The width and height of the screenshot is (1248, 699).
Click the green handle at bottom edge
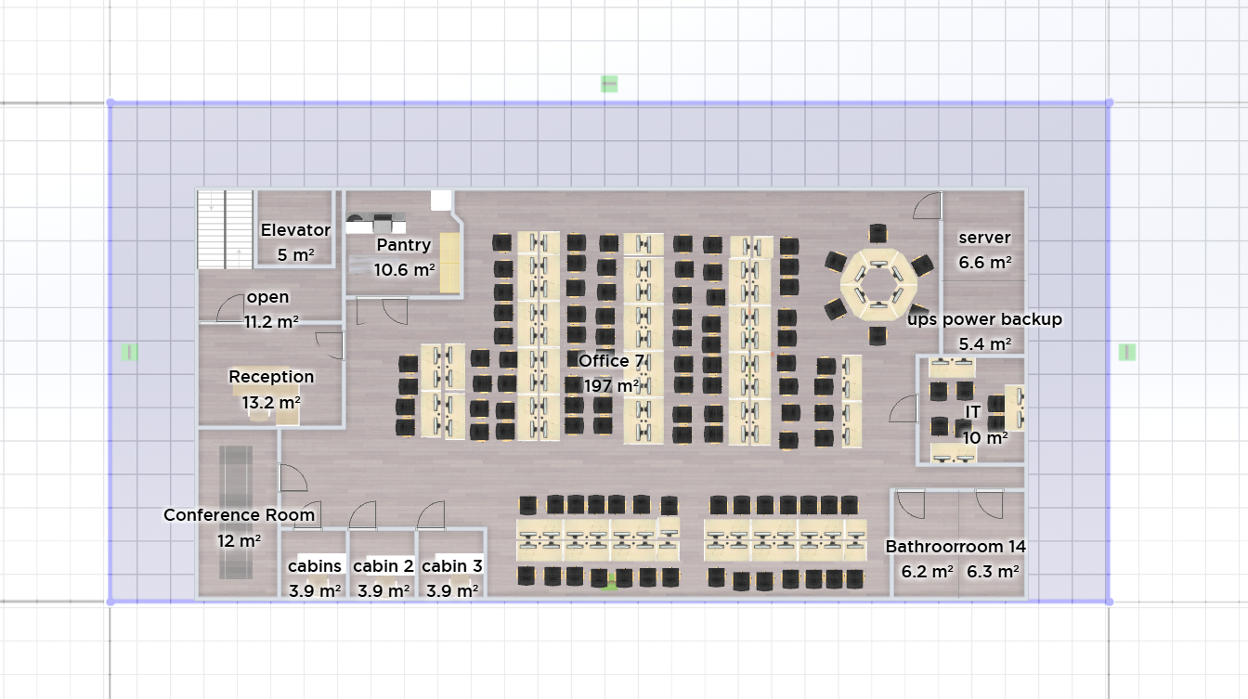pos(610,585)
